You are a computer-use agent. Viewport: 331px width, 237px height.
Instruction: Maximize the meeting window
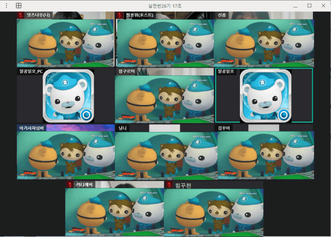(309, 6)
